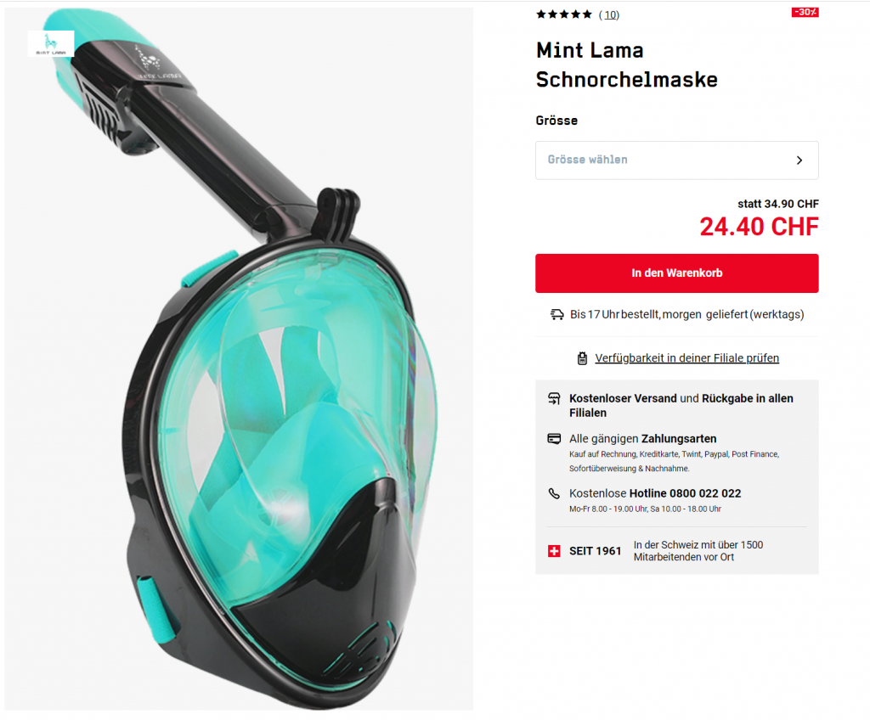Screen dimensions: 870x720
Task: Click the Hotline 0800 022 022 text
Action: pyautogui.click(x=686, y=493)
